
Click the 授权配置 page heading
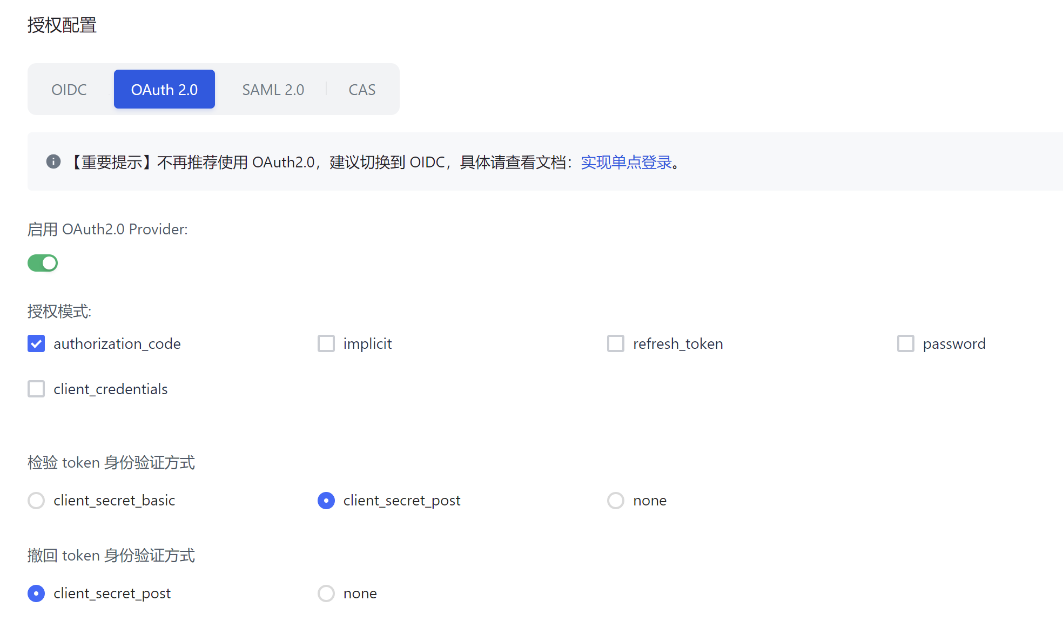tap(62, 25)
